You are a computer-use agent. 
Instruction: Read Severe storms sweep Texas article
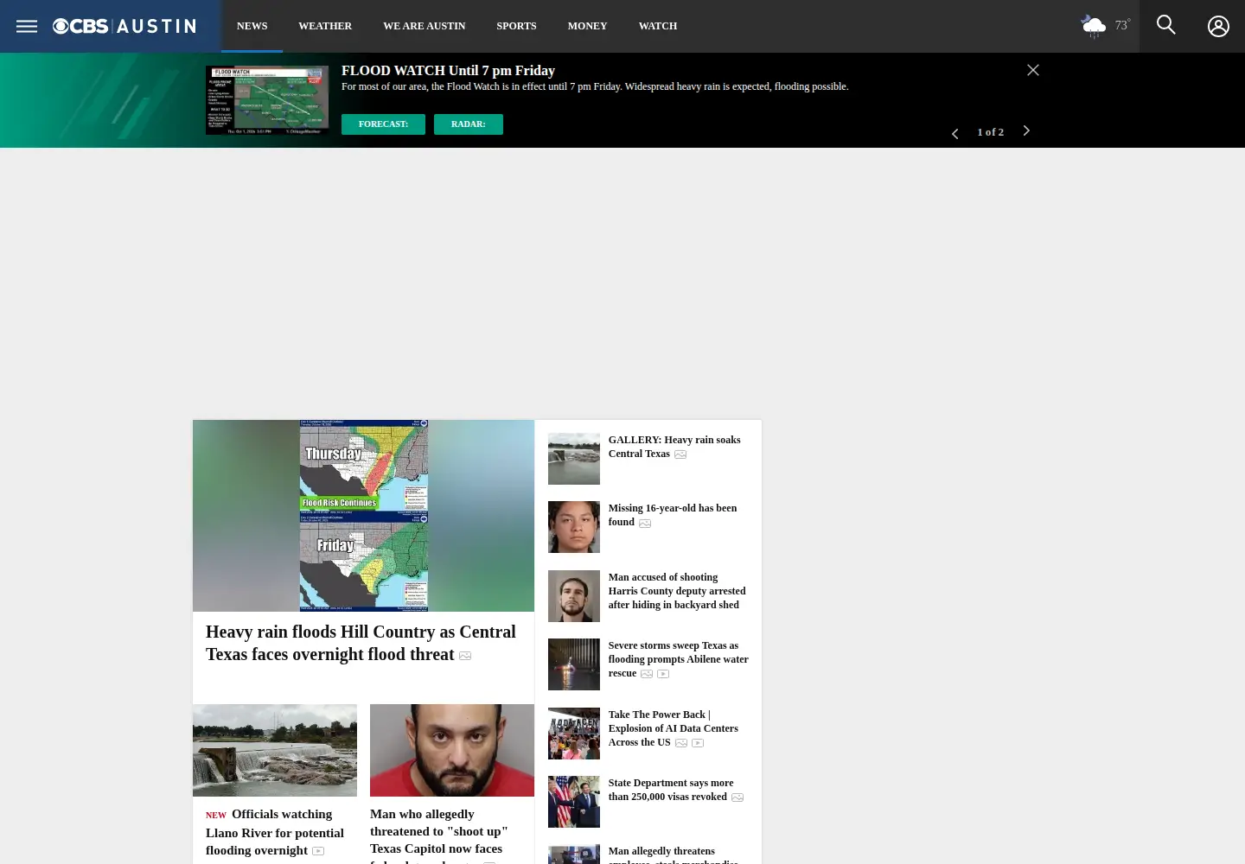click(678, 659)
